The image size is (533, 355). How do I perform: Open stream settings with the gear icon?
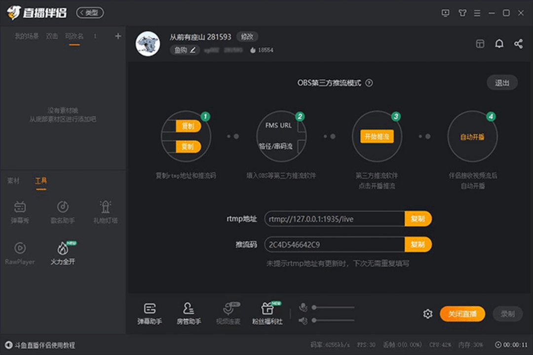(x=427, y=314)
